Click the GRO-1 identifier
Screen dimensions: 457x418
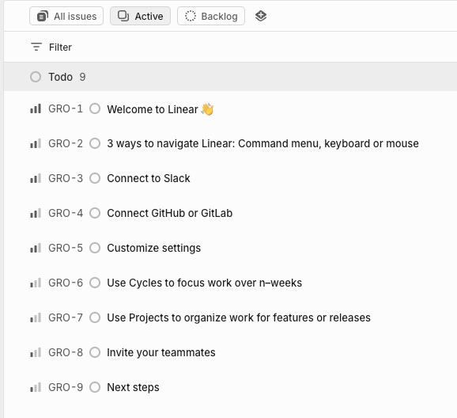66,108
